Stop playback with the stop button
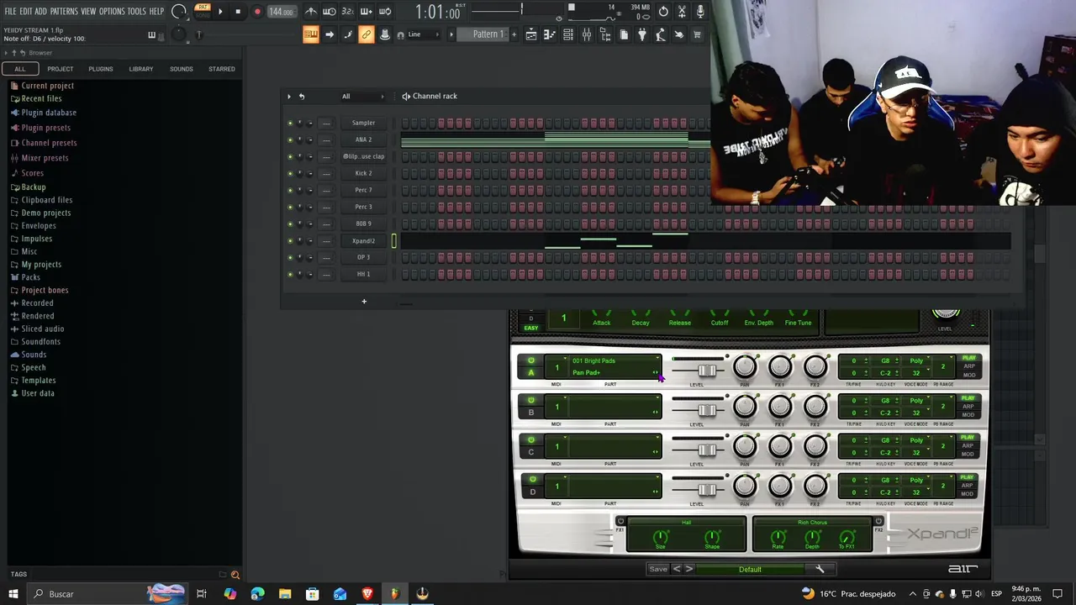 click(238, 12)
